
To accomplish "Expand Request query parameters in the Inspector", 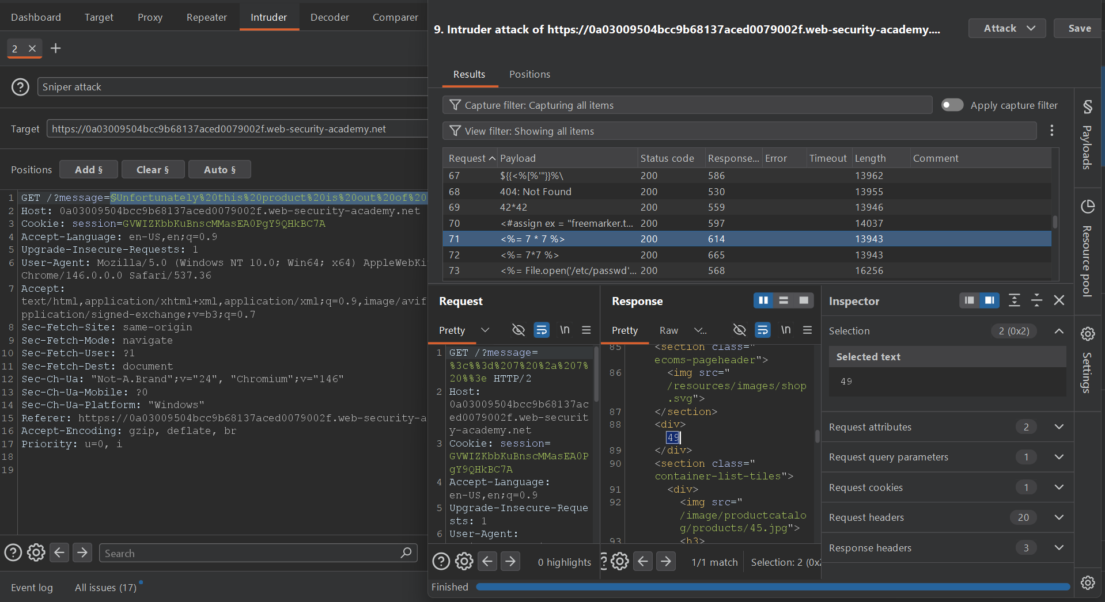I will 948,457.
